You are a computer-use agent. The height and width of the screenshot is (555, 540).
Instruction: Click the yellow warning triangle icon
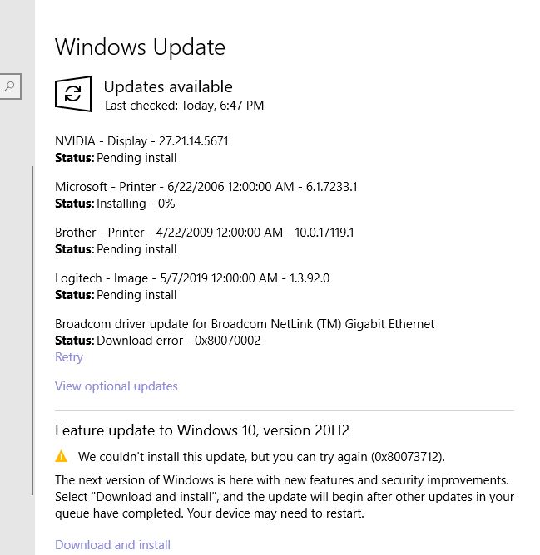62,456
